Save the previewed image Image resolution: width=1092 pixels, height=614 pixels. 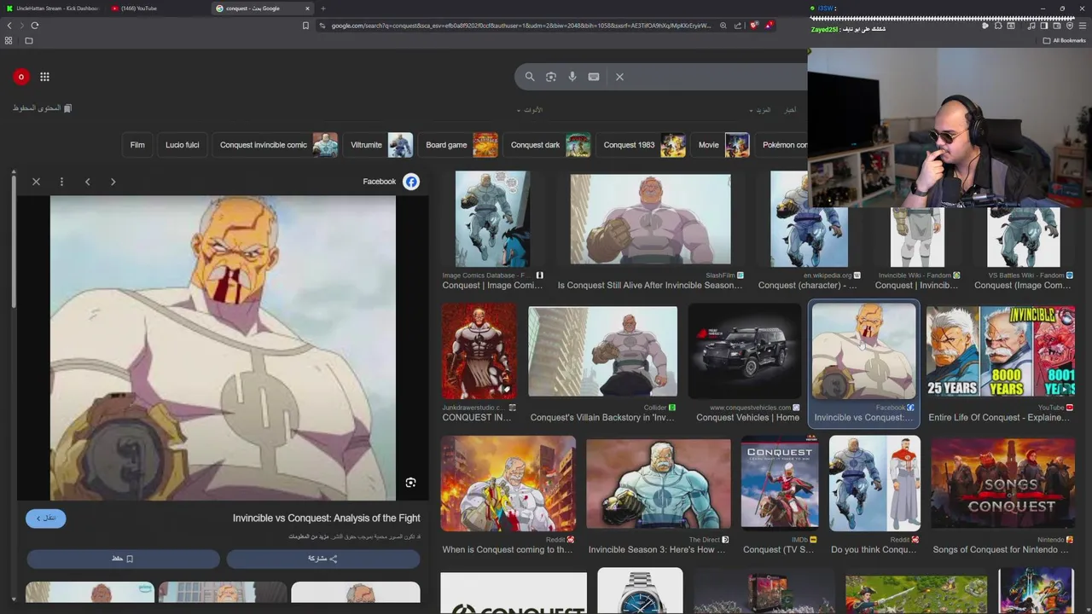tap(123, 559)
